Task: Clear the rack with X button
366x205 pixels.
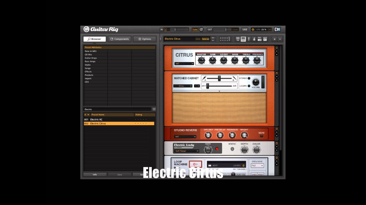Action: tap(275, 39)
